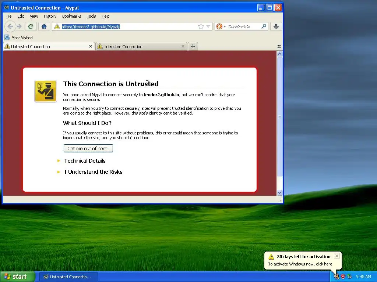Click the This Connection is Untrusted heading
This screenshot has width=377, height=282.
(110, 84)
